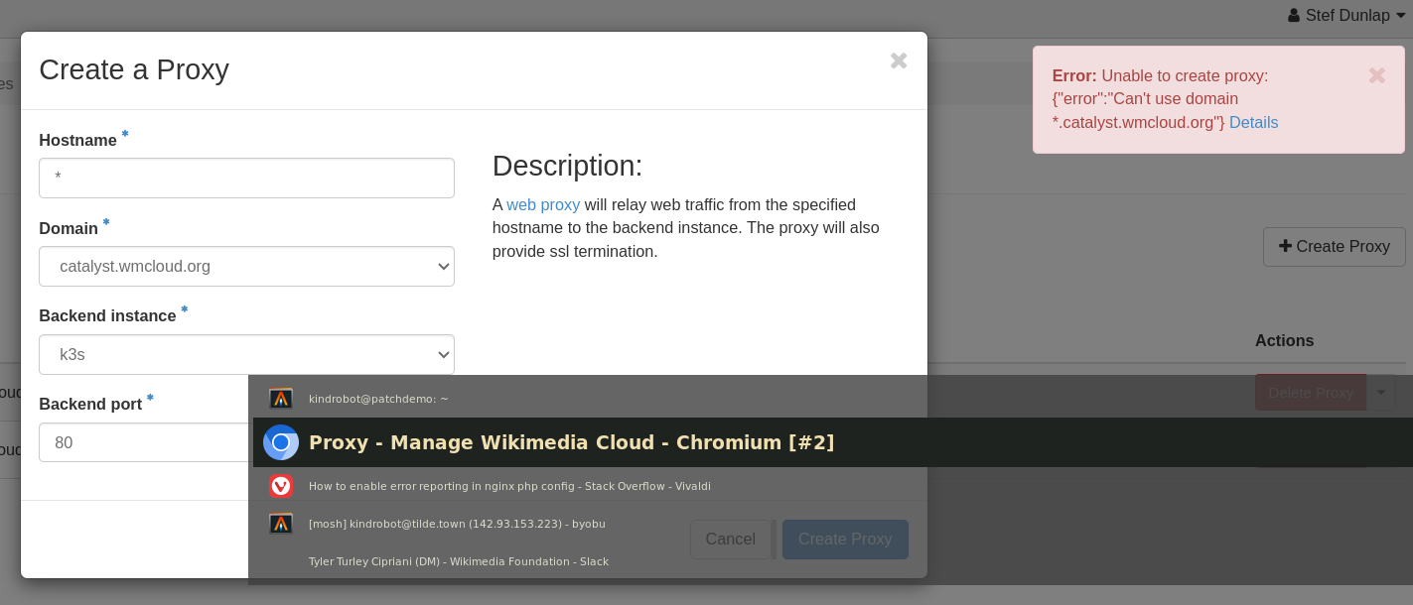1413x605 pixels.
Task: Follow the web proxy link in Description
Action: [x=542, y=204]
